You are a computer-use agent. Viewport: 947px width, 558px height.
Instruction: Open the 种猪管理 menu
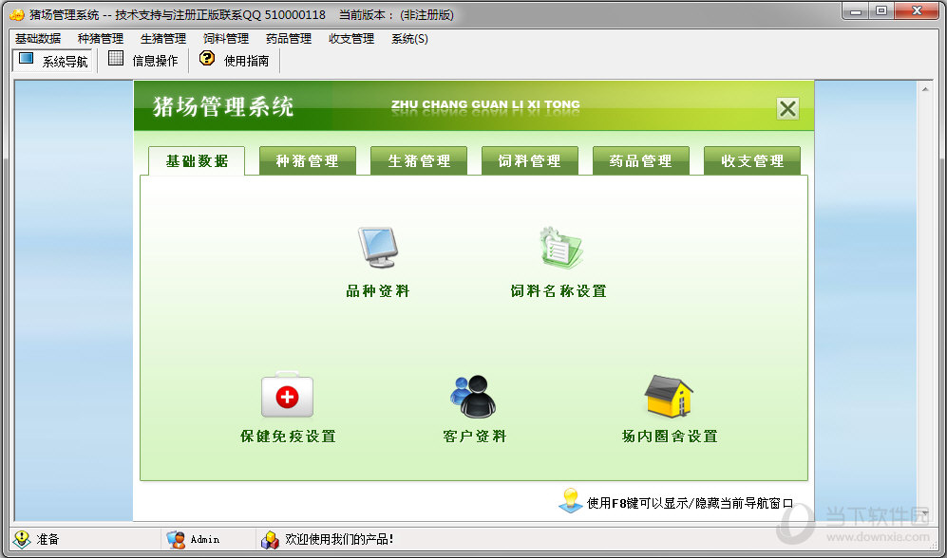(101, 39)
